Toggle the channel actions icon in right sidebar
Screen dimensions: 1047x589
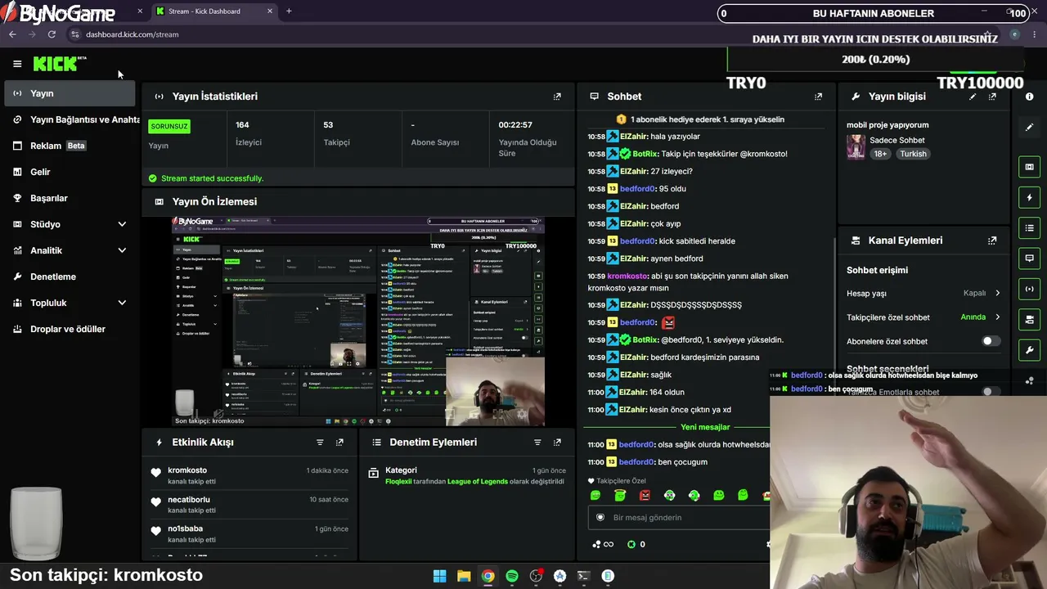coord(1029,319)
